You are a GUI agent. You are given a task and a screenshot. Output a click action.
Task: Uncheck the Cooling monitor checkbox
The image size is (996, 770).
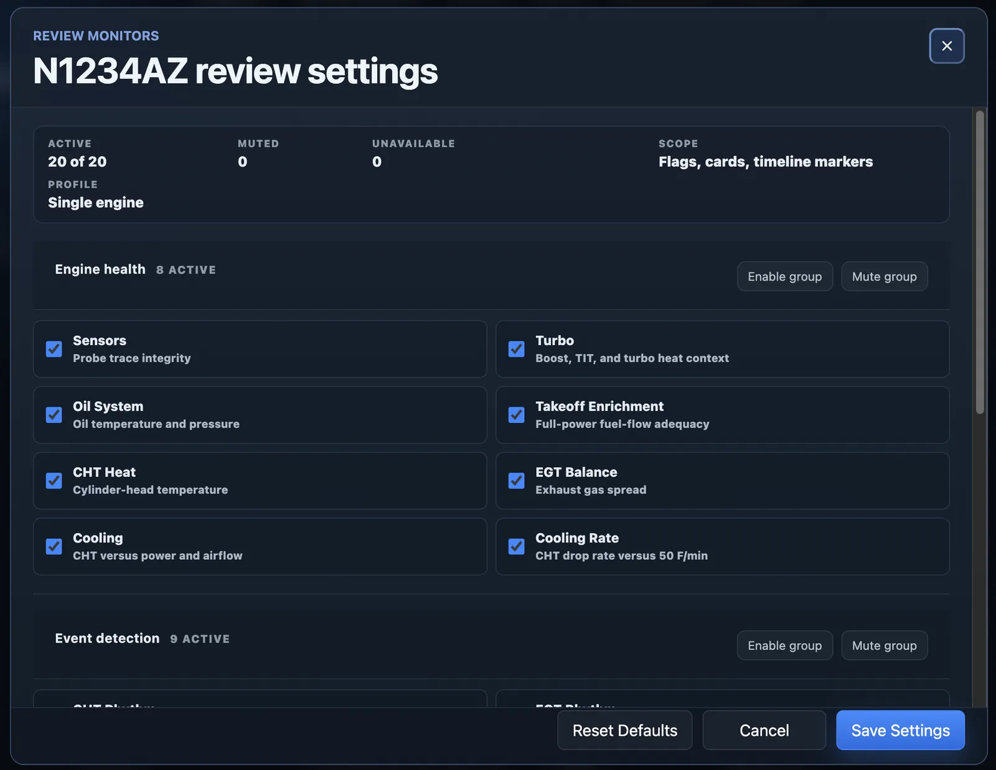pos(54,547)
